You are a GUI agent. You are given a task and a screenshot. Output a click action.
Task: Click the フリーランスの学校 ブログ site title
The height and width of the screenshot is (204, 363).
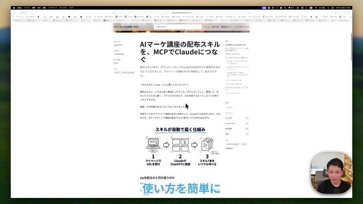[126, 27]
